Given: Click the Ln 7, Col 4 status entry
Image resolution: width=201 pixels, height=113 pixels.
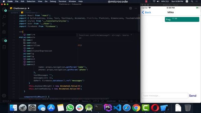Looking at the screenshot, I should coord(74,101).
